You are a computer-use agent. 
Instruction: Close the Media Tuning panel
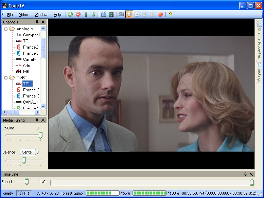tap(43, 120)
